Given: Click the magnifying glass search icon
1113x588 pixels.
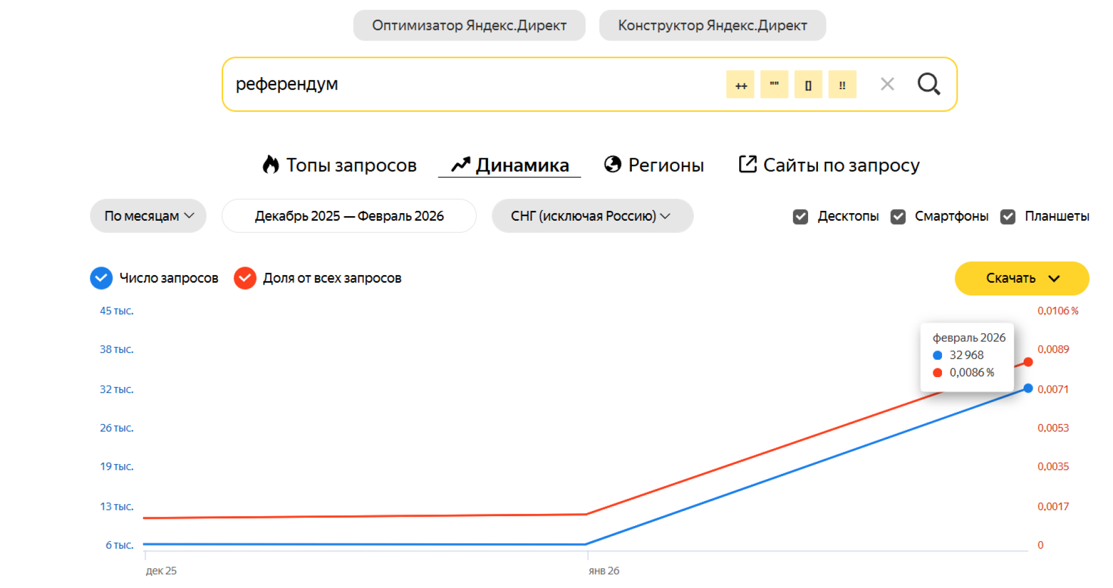Looking at the screenshot, I should tap(928, 85).
